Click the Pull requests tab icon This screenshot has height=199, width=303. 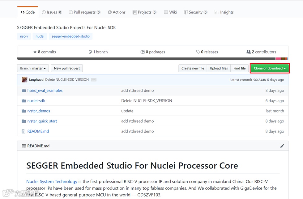[x=71, y=12]
